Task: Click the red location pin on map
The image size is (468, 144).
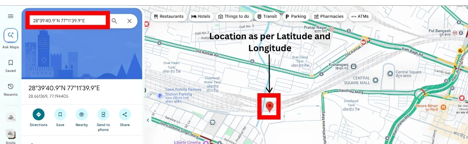Action: pos(269,107)
